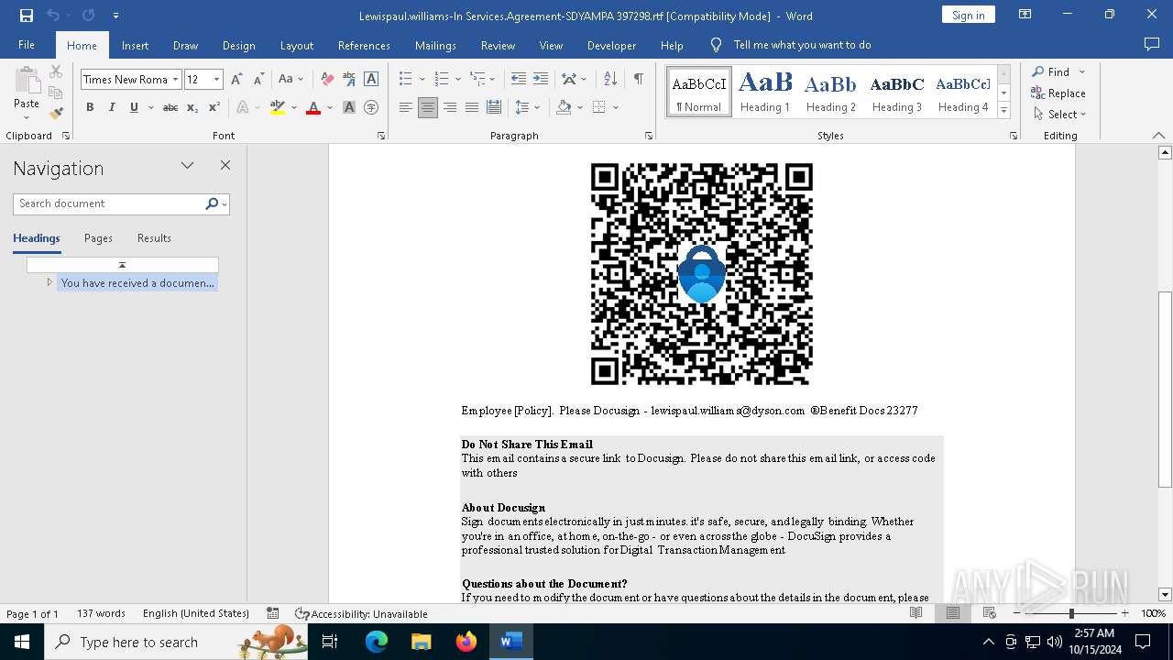Screen dimensions: 1173x660
Task: Click the text highlight color swatch
Action: click(278, 107)
